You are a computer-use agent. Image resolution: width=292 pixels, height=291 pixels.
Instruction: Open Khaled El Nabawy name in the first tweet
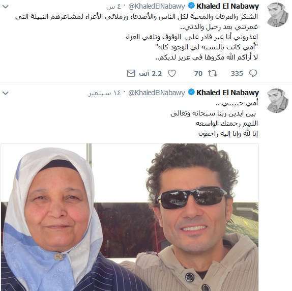click(x=227, y=6)
